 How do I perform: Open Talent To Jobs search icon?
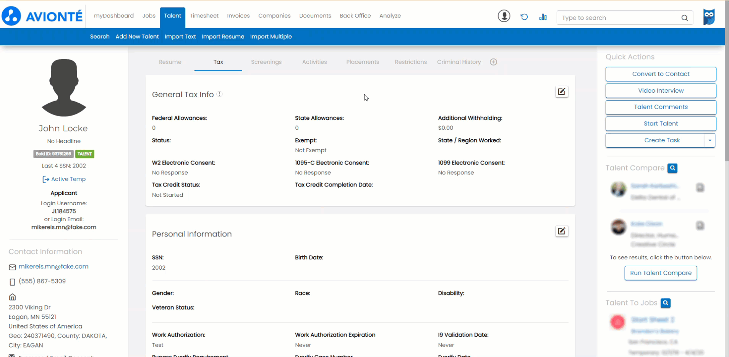tap(666, 303)
